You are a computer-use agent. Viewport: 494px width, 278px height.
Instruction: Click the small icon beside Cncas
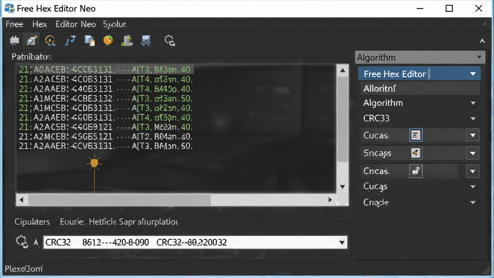(416, 171)
